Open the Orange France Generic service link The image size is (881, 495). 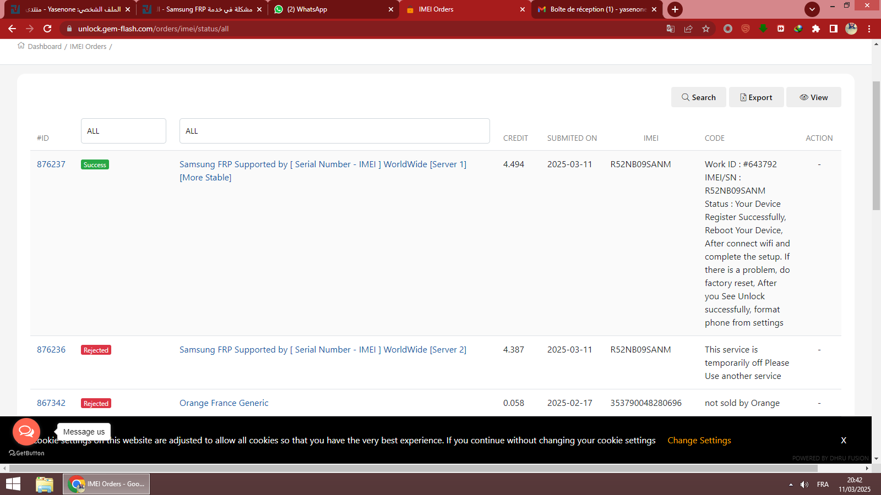(224, 403)
